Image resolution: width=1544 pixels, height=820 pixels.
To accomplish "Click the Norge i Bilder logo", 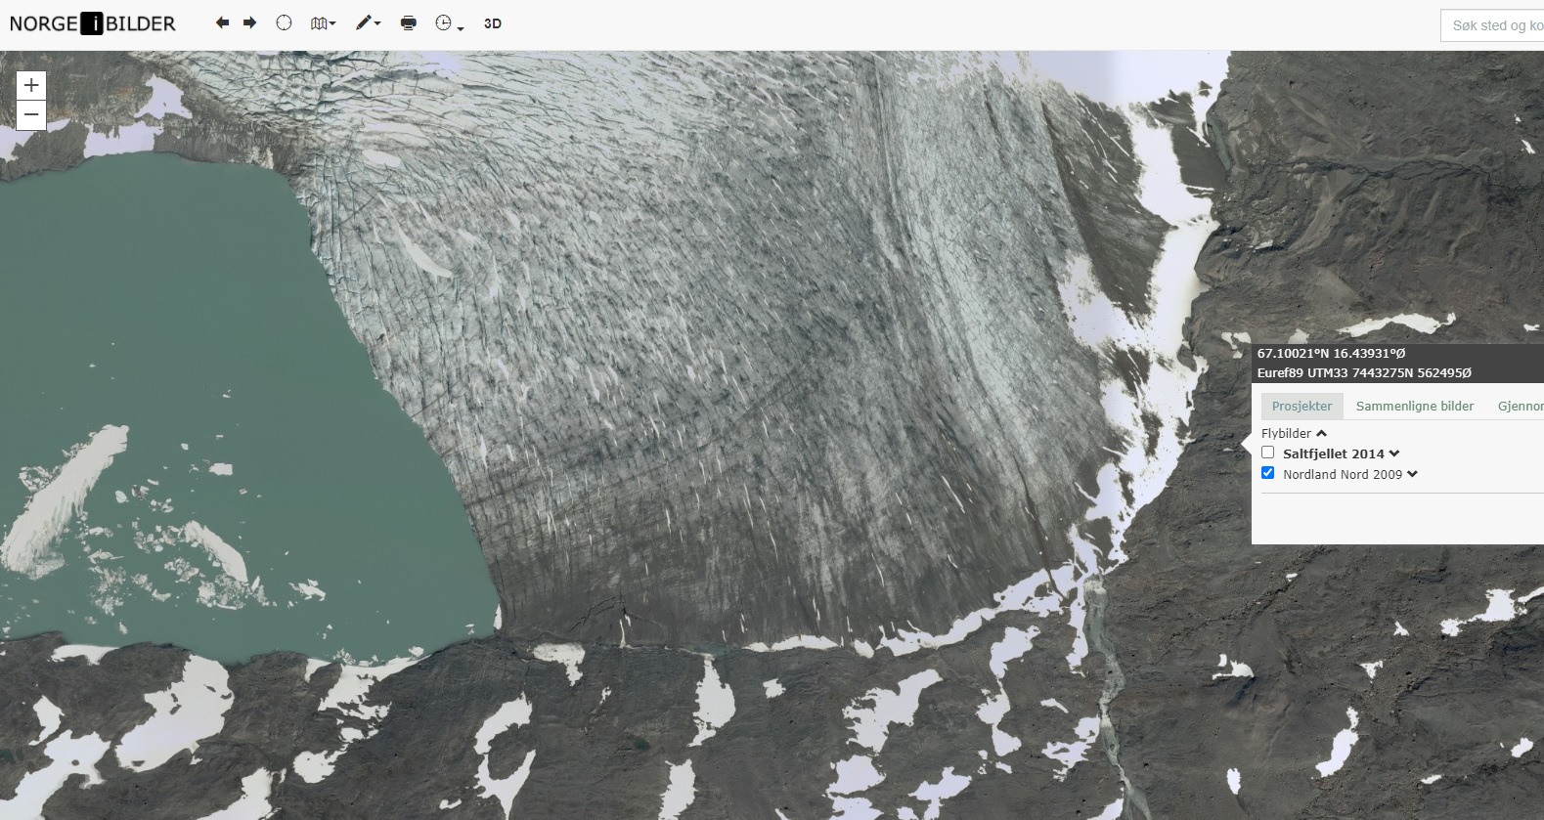I will click(x=93, y=23).
